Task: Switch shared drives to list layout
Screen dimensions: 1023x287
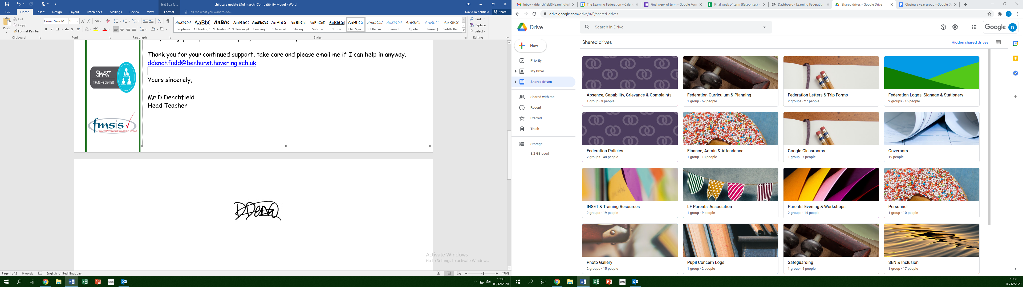Action: 998,43
